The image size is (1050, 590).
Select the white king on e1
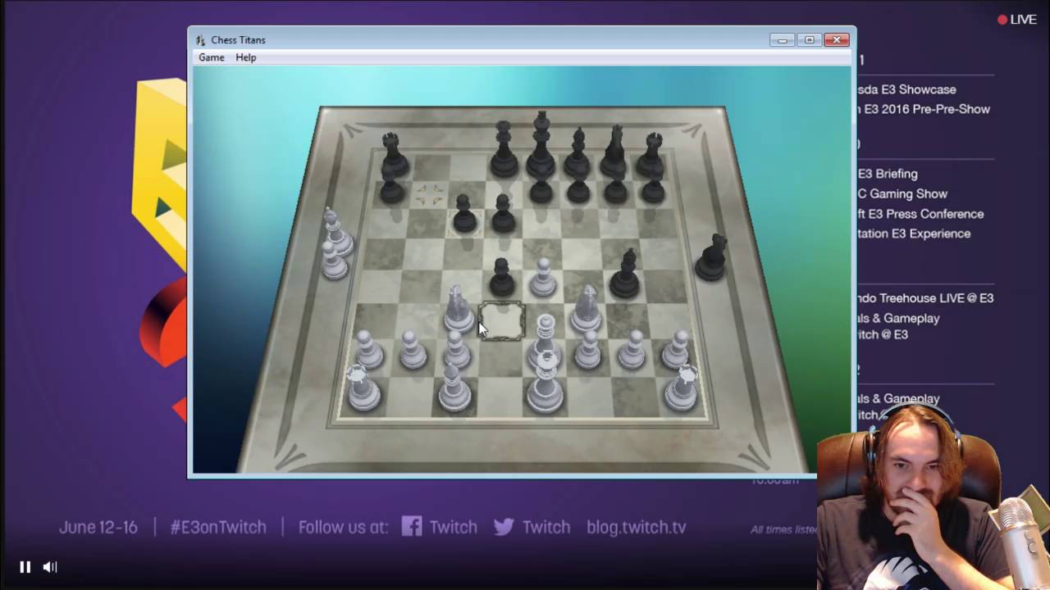coord(544,381)
